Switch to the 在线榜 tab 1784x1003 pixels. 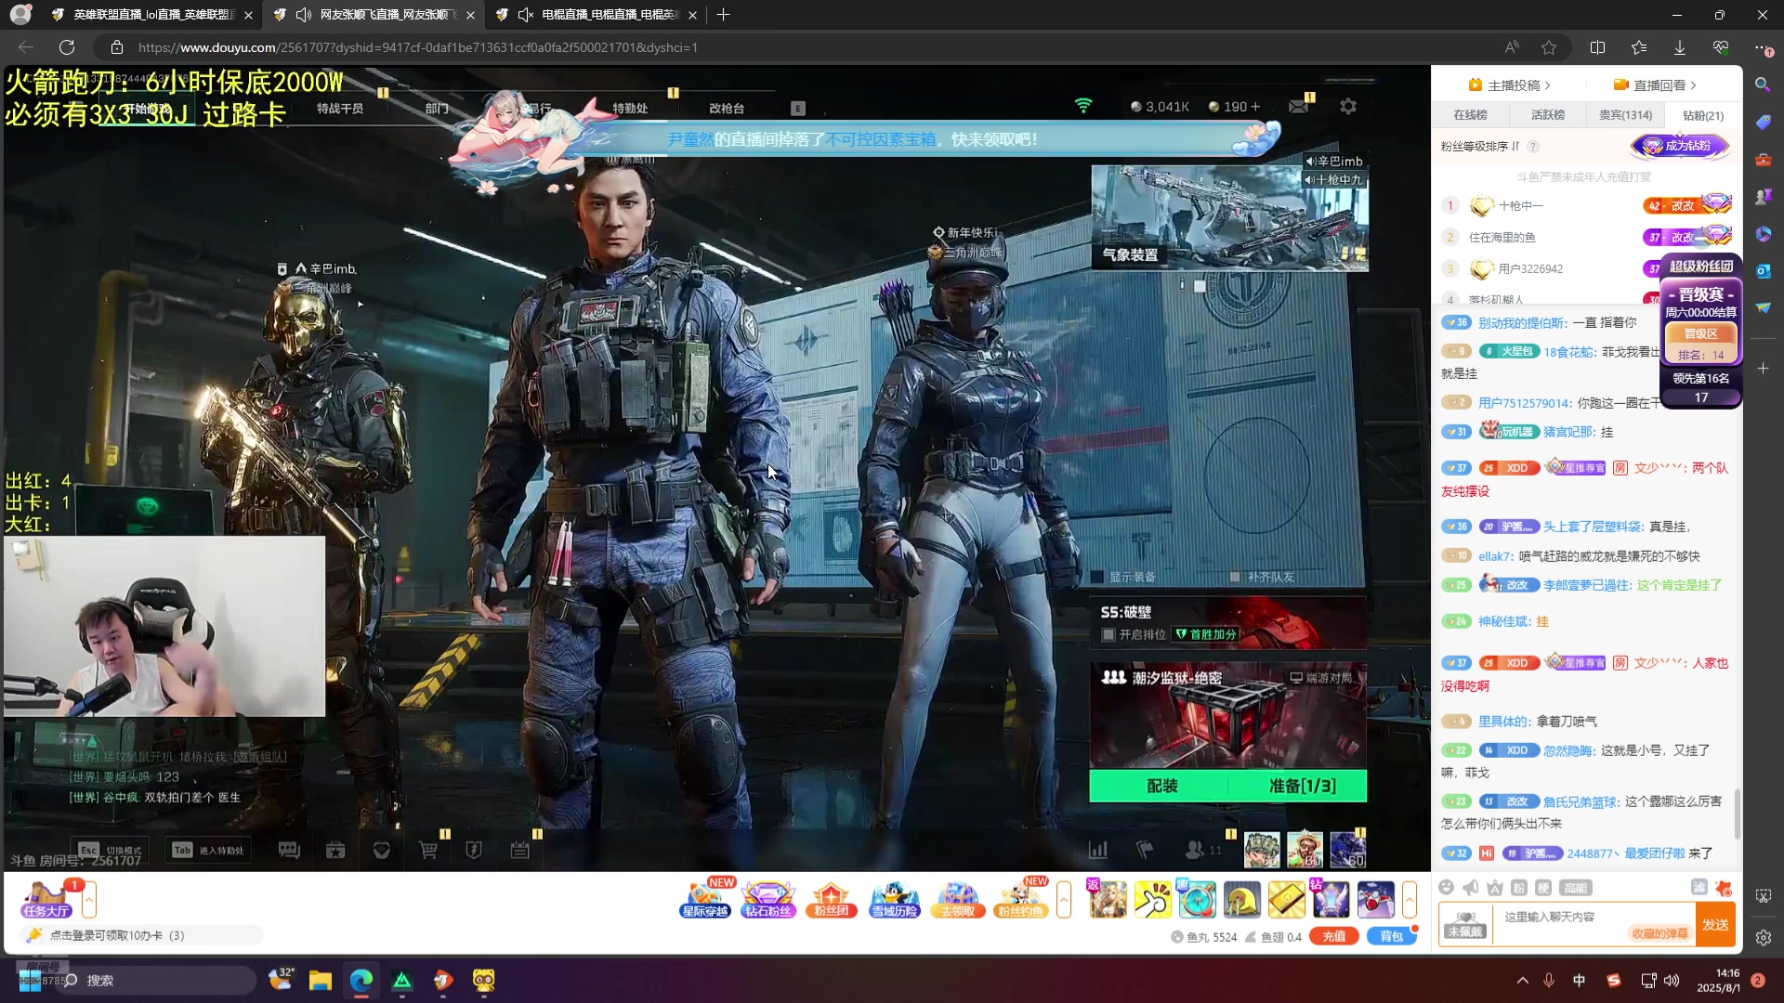(1470, 115)
